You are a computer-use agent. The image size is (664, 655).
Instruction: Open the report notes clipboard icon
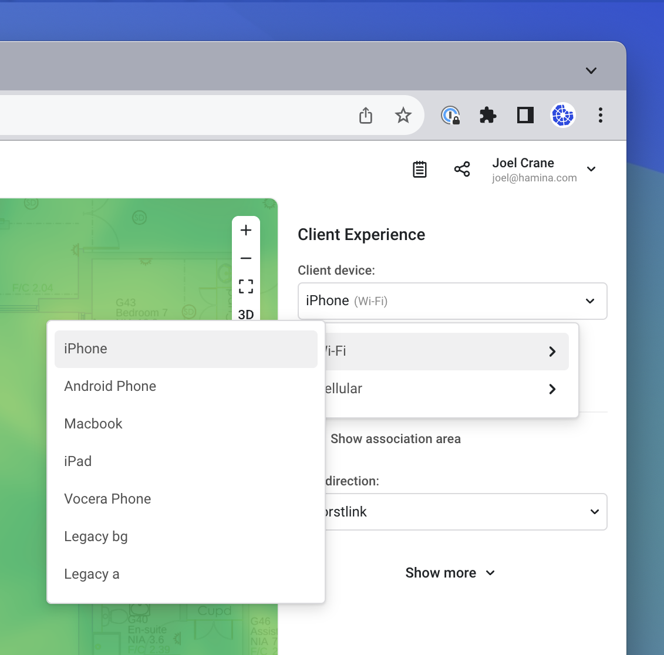point(419,170)
